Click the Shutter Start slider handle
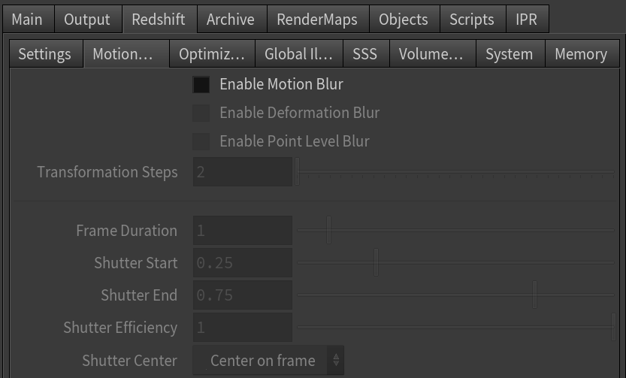This screenshot has width=626, height=378. (x=376, y=262)
